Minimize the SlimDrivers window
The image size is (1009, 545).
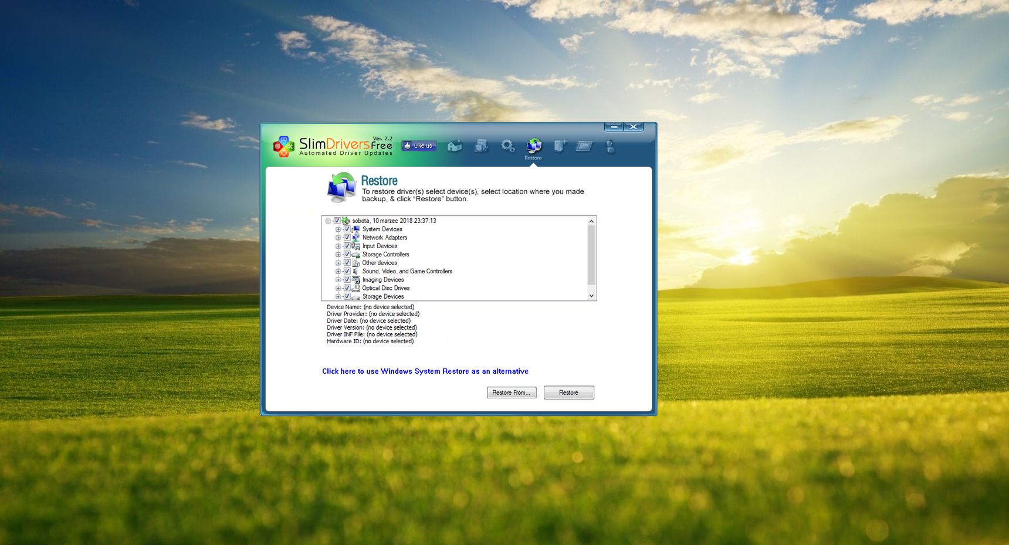click(x=614, y=127)
